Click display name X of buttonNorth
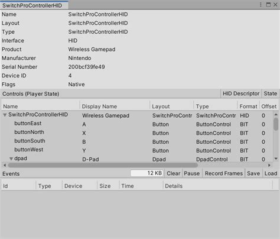Screen dimensions: 280x239 tap(84, 133)
